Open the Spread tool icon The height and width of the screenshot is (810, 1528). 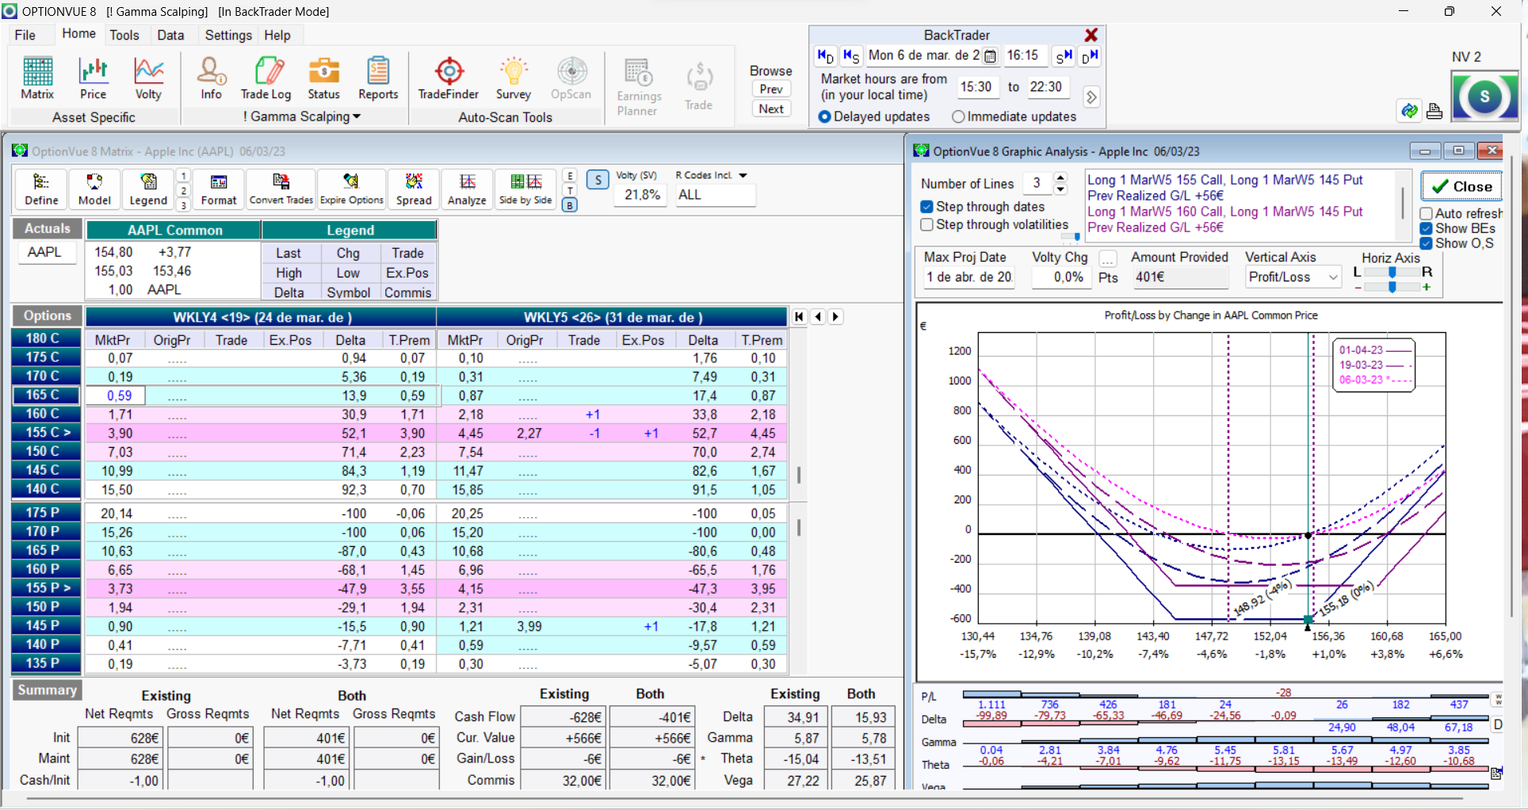point(414,189)
